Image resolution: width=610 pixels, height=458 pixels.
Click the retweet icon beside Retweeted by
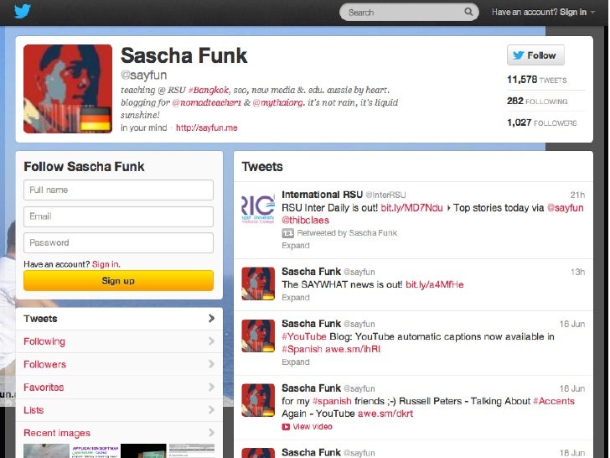pos(288,233)
